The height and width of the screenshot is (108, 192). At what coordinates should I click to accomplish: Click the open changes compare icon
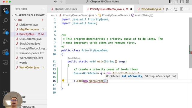pyautogui.click(x=176, y=9)
